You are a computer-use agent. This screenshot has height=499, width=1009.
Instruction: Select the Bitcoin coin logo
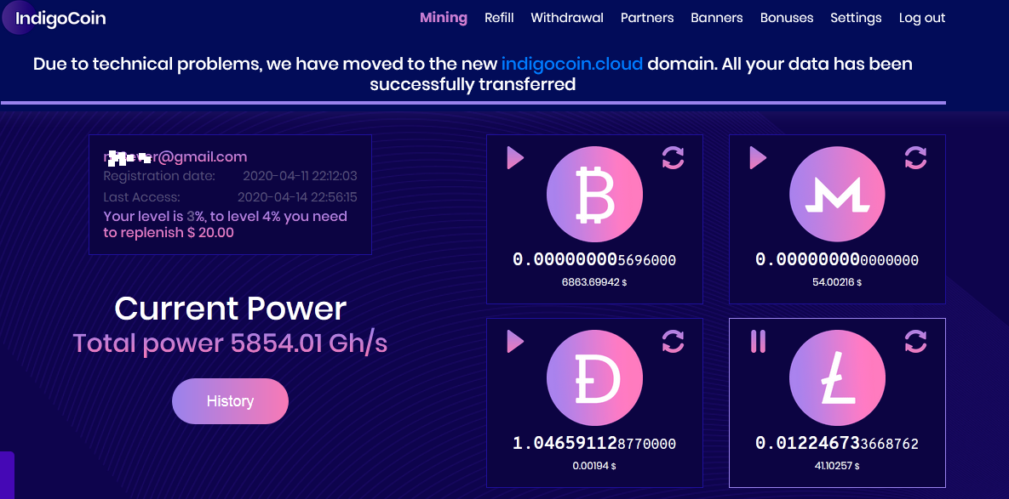(594, 194)
